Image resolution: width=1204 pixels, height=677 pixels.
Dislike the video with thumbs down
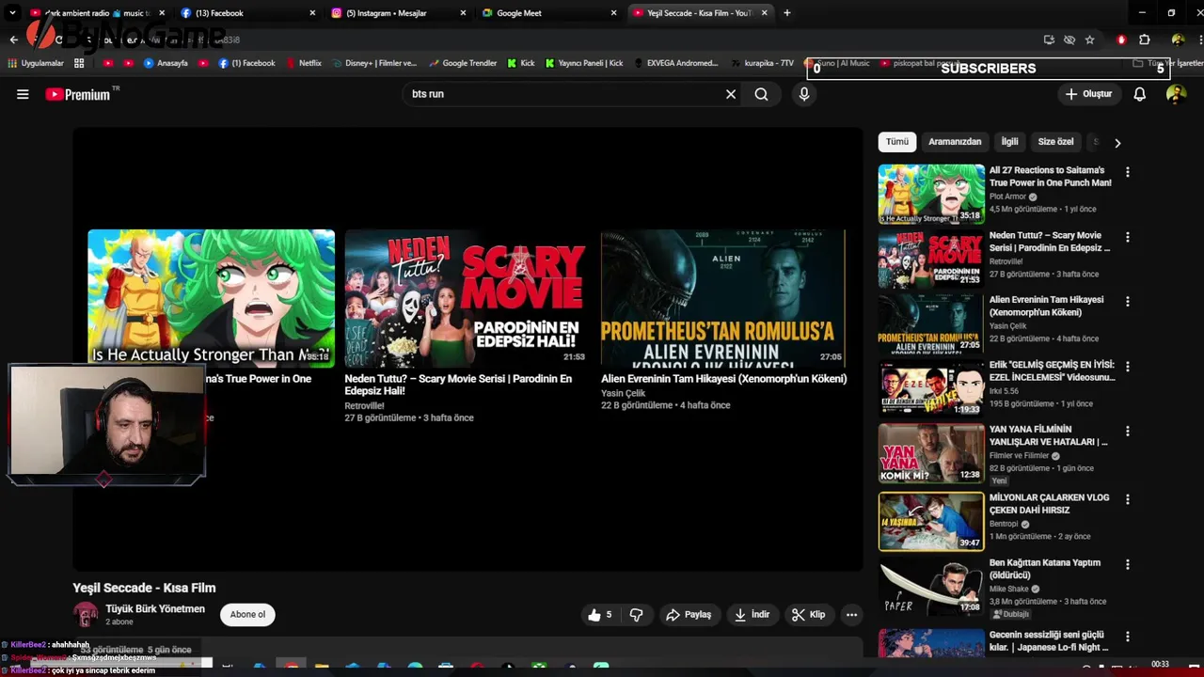(x=637, y=615)
